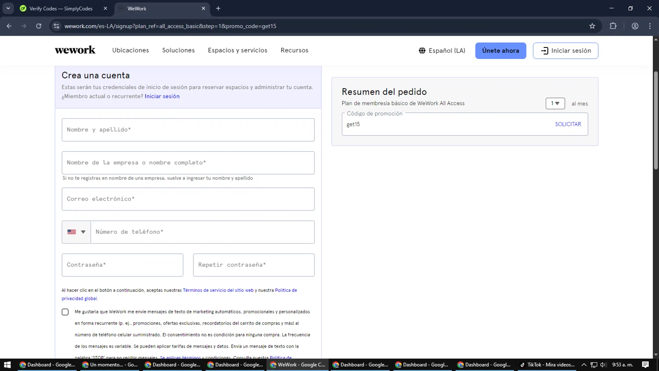Click the back navigation arrow
Viewport: 659px width, 371px height.
pos(9,26)
